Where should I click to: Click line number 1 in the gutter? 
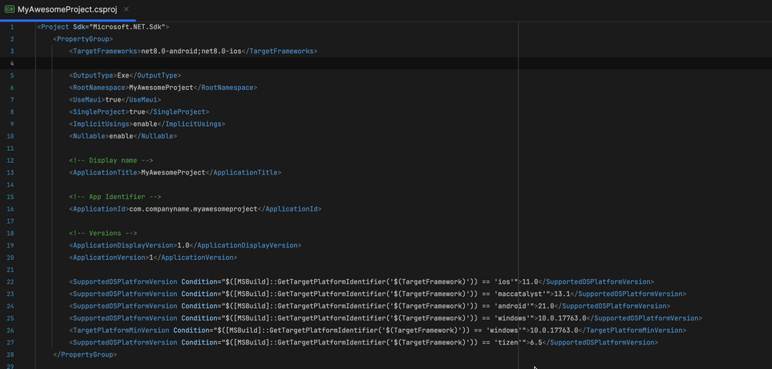coord(12,26)
